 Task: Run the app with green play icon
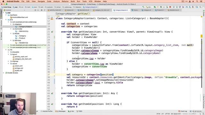(155, 7)
